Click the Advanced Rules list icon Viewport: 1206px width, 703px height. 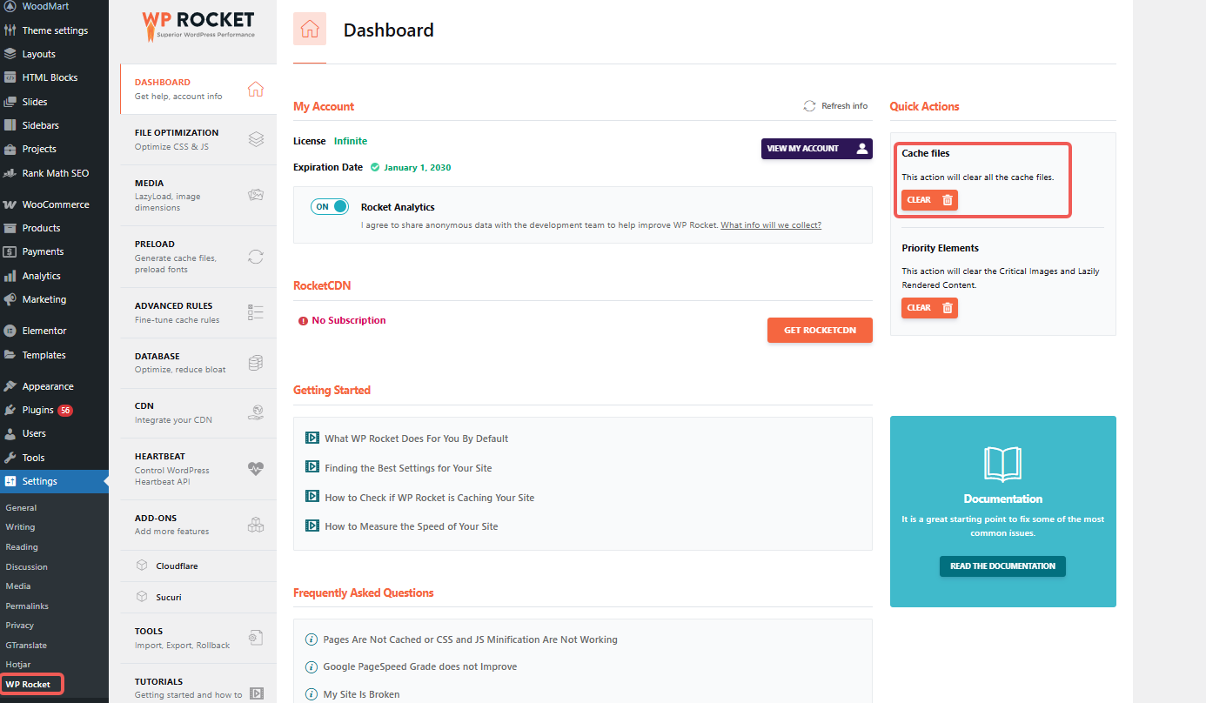coord(256,312)
